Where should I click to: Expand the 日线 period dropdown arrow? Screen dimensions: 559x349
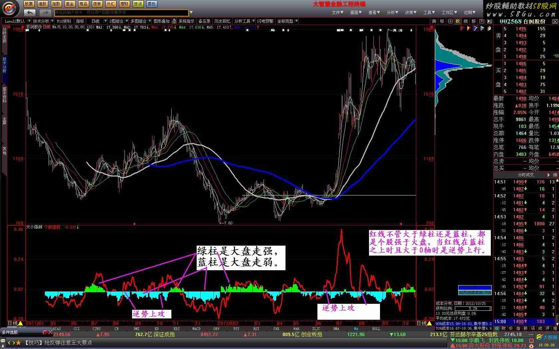[x=105, y=21]
